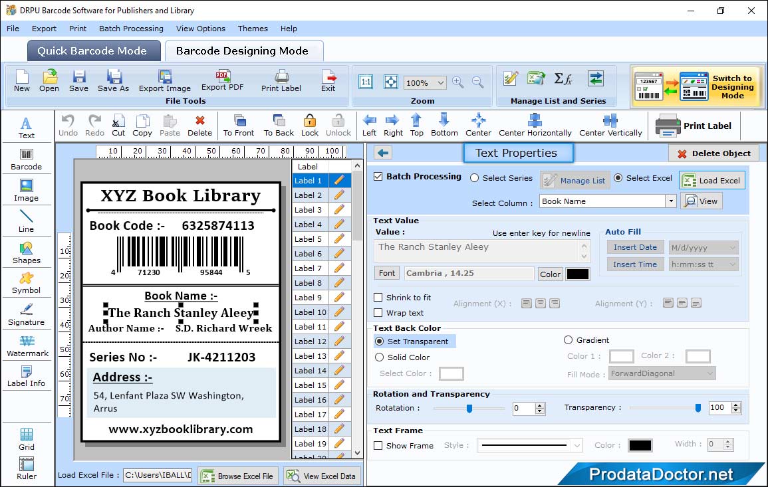The width and height of the screenshot is (768, 487).
Task: Insert a Watermark on the label
Action: [27, 346]
